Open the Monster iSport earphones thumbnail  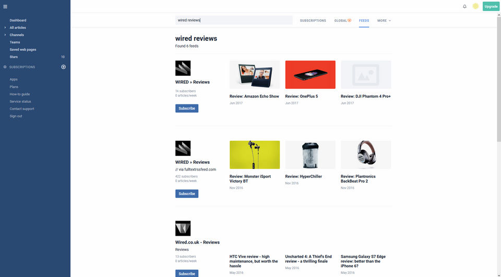point(255,154)
